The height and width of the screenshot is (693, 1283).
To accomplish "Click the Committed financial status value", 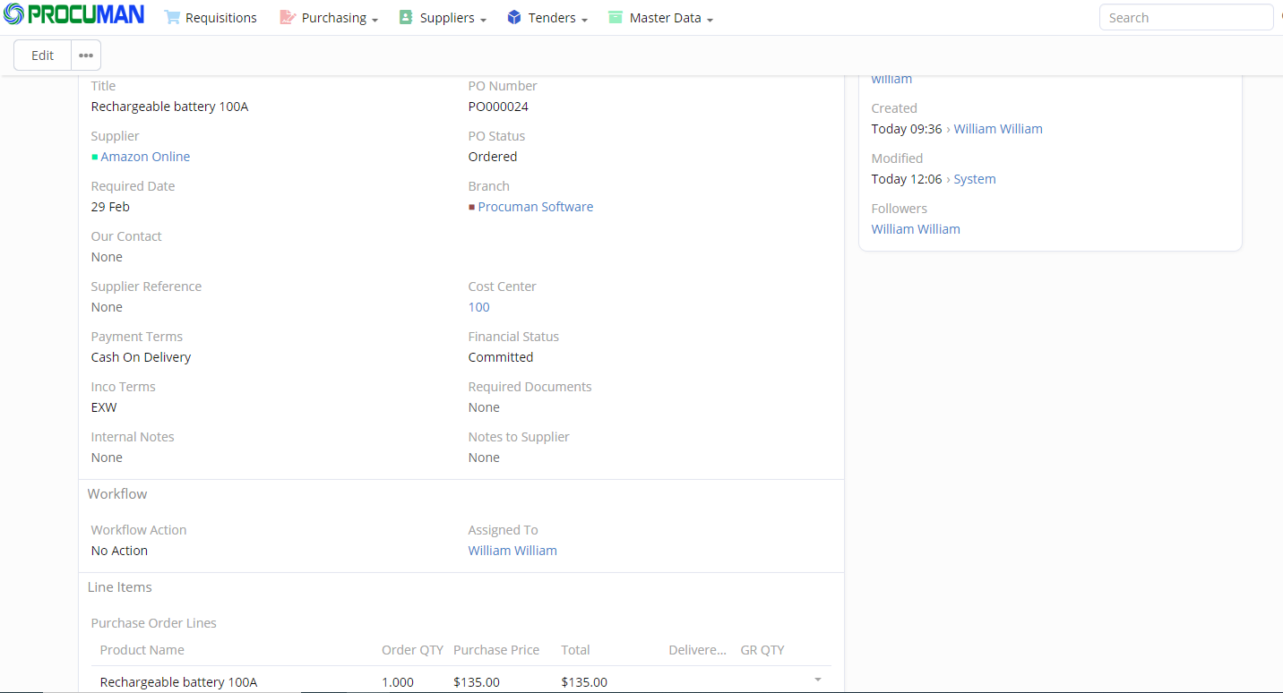I will tap(501, 357).
